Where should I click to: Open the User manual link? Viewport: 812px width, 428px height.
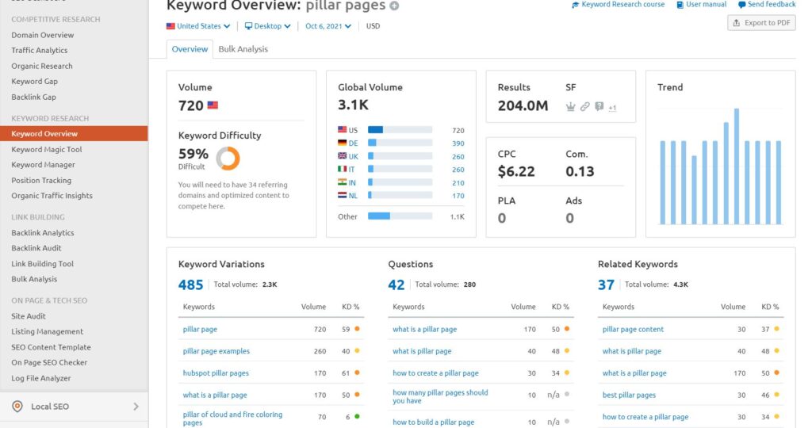point(701,5)
